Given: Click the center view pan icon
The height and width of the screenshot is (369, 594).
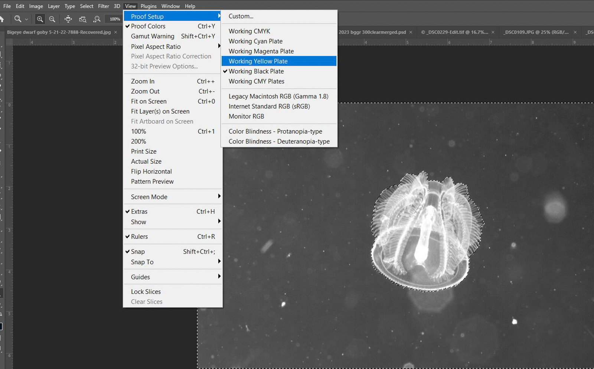Looking at the screenshot, I should coord(68,20).
